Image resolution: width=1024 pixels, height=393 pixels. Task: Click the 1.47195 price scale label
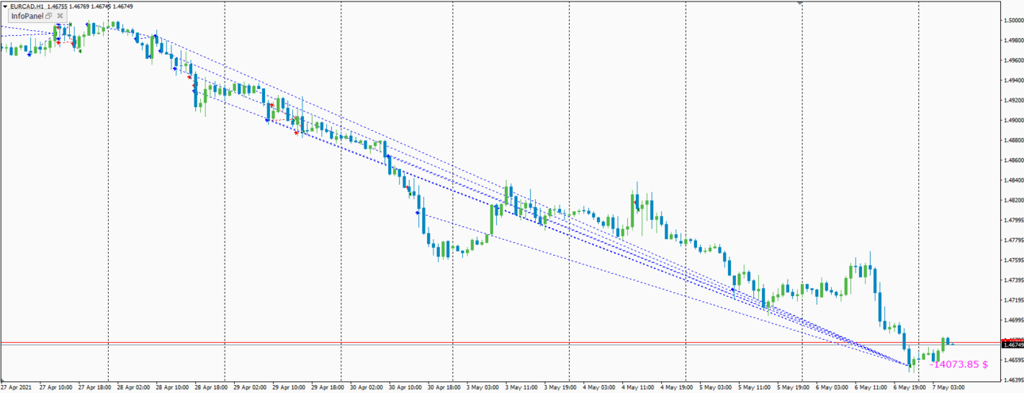coord(1014,300)
